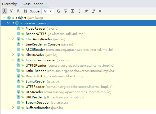Select ReaderUTF16 in hierarchy

78,34
